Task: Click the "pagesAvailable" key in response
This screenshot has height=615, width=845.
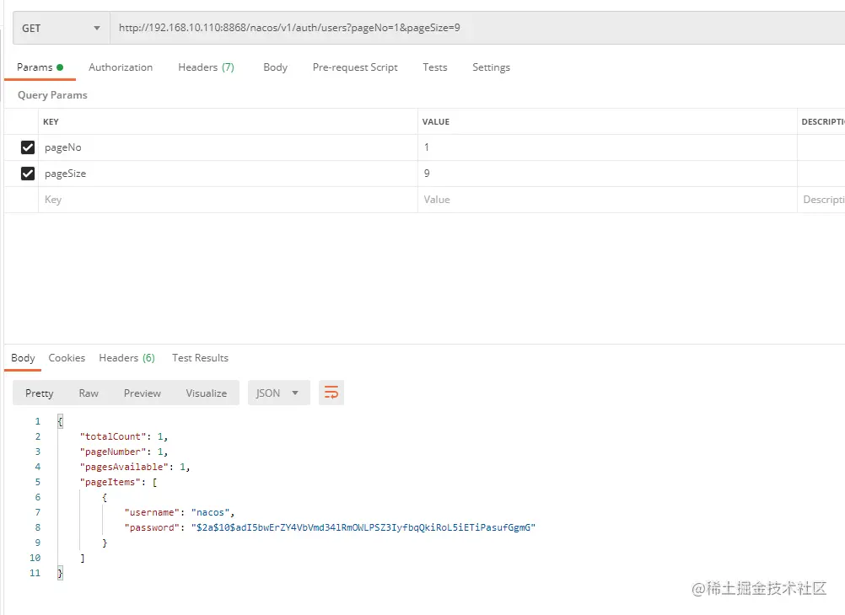Action: coord(125,467)
